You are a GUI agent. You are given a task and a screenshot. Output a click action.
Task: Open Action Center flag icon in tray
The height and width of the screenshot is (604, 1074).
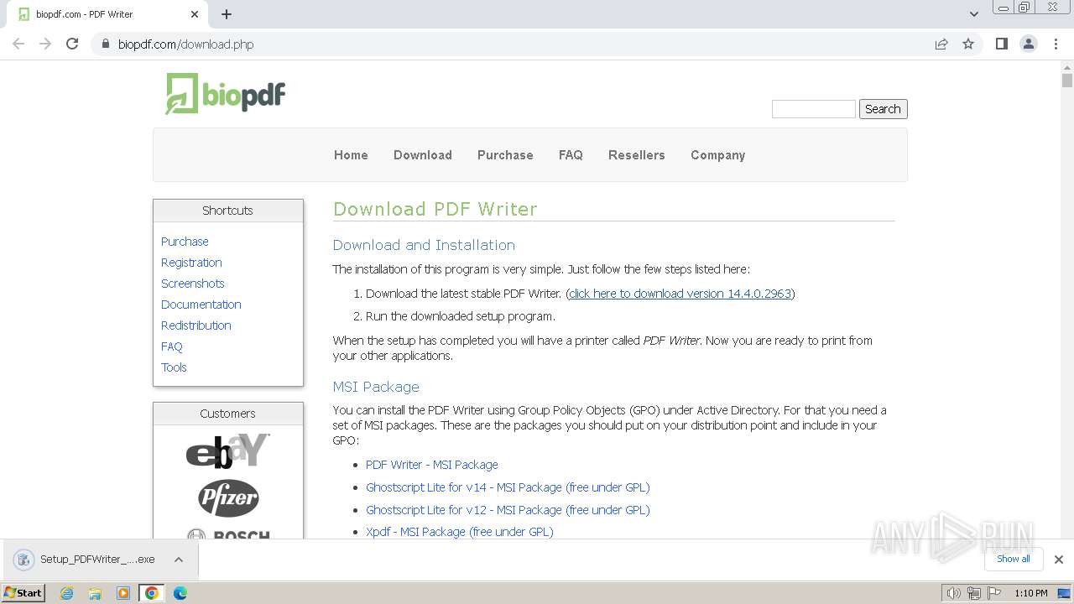tap(993, 593)
